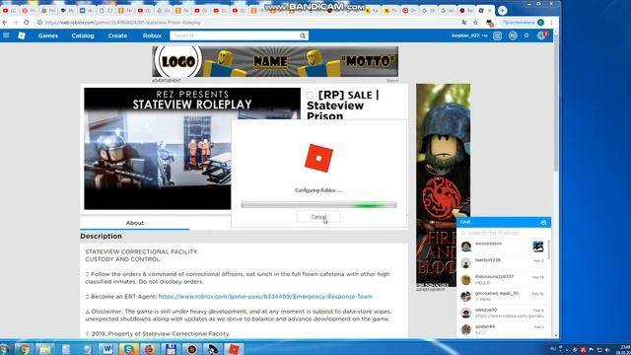Go back in Chrome
Screen dimensions: 631x355
coord(5,23)
